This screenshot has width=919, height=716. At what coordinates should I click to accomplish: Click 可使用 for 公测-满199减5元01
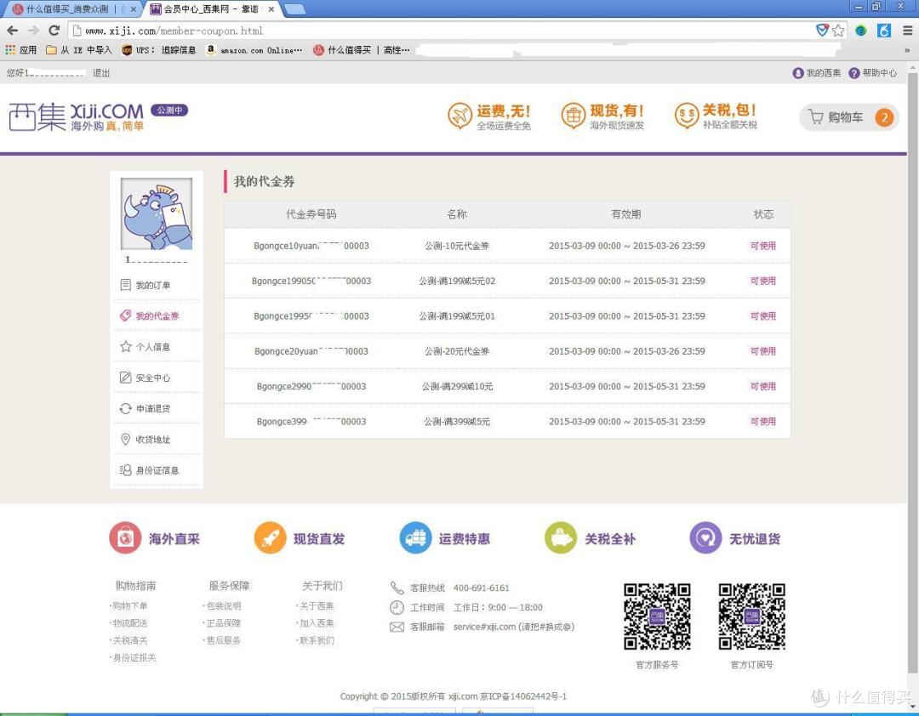(x=763, y=315)
